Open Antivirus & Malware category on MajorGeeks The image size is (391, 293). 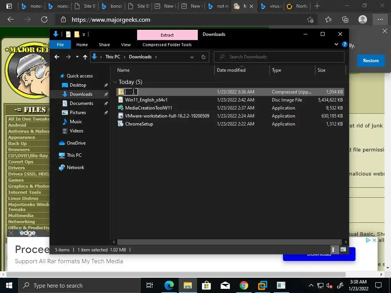click(29, 131)
